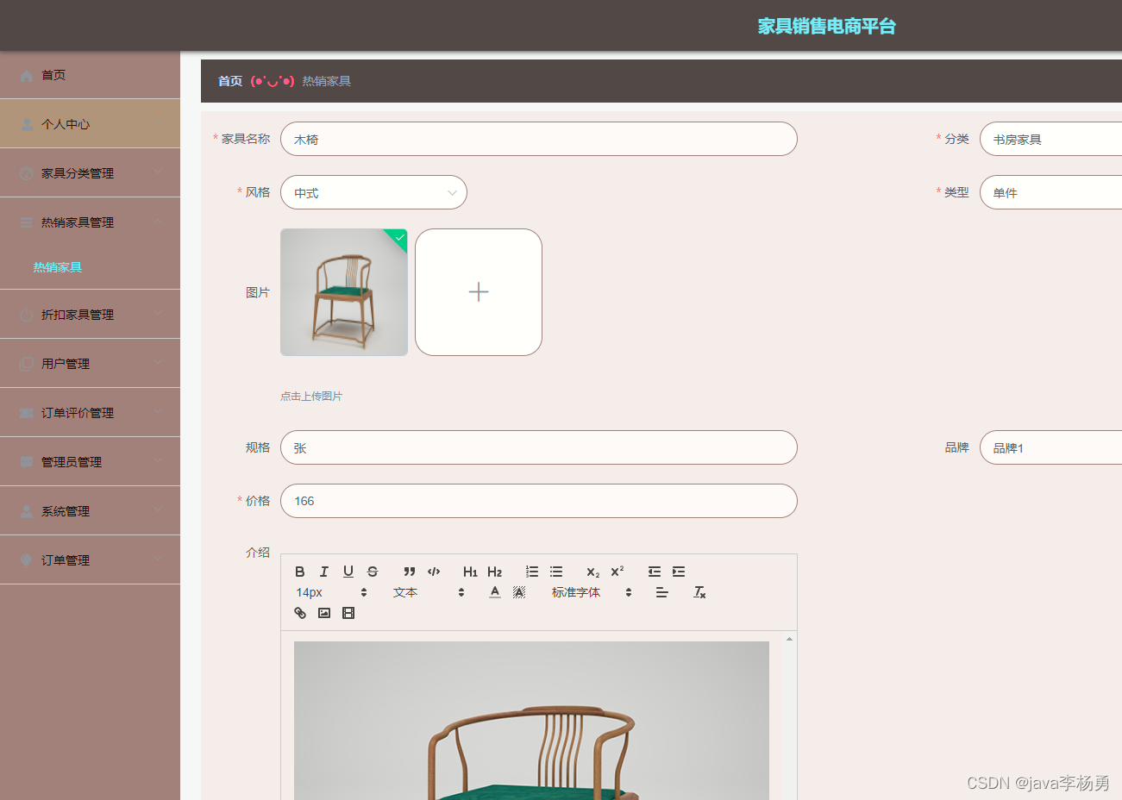Screen dimensions: 1122x800
Task: Click the 价格 input field
Action: (539, 501)
